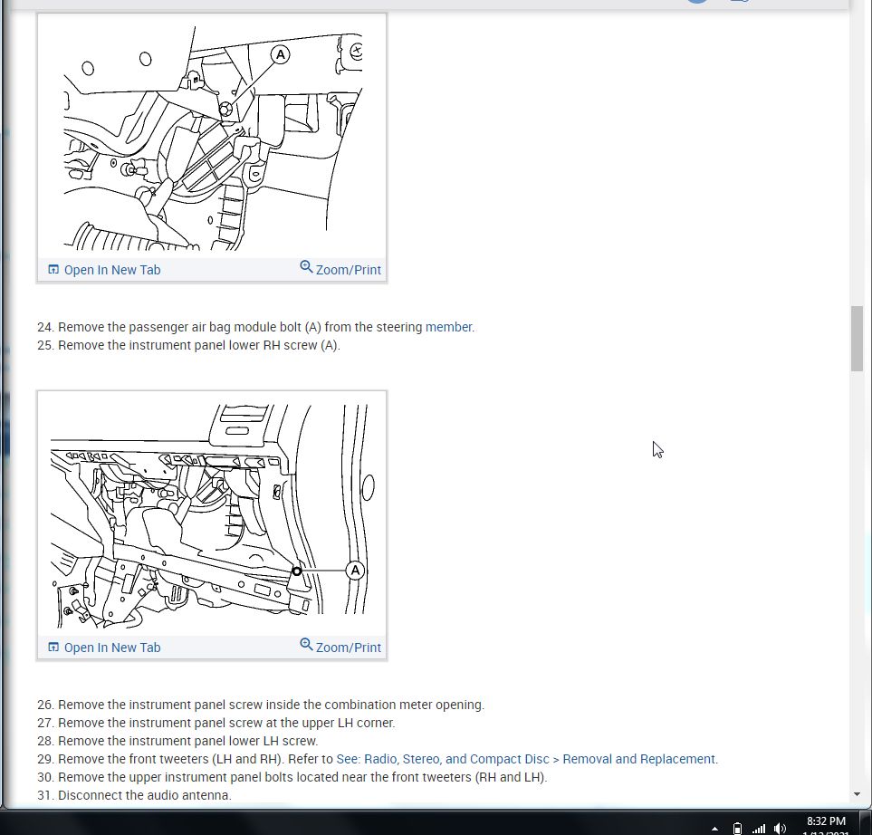Screen dimensions: 872x835
Task: Grab the vertical scrollbar thumb
Action: click(x=857, y=338)
